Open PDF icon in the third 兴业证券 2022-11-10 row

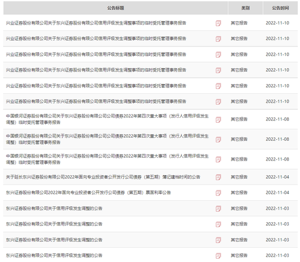[x=218, y=55]
